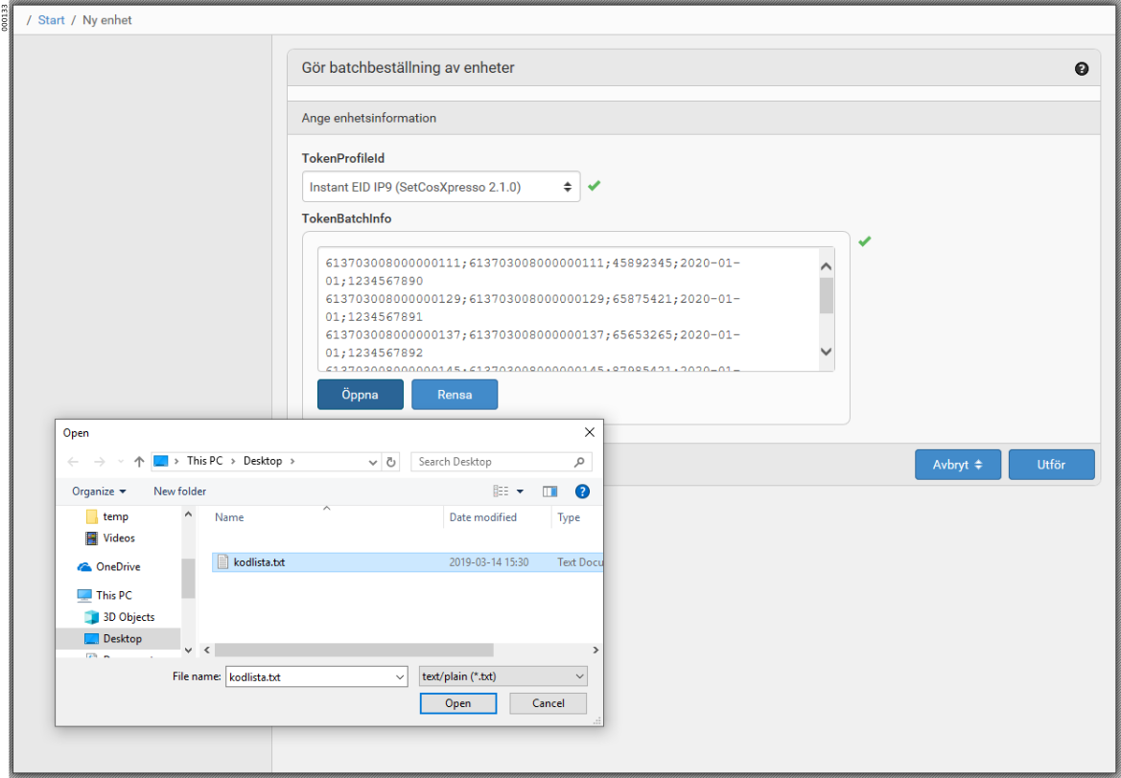Click the Utför button
The height and width of the screenshot is (778, 1121).
tap(1051, 465)
